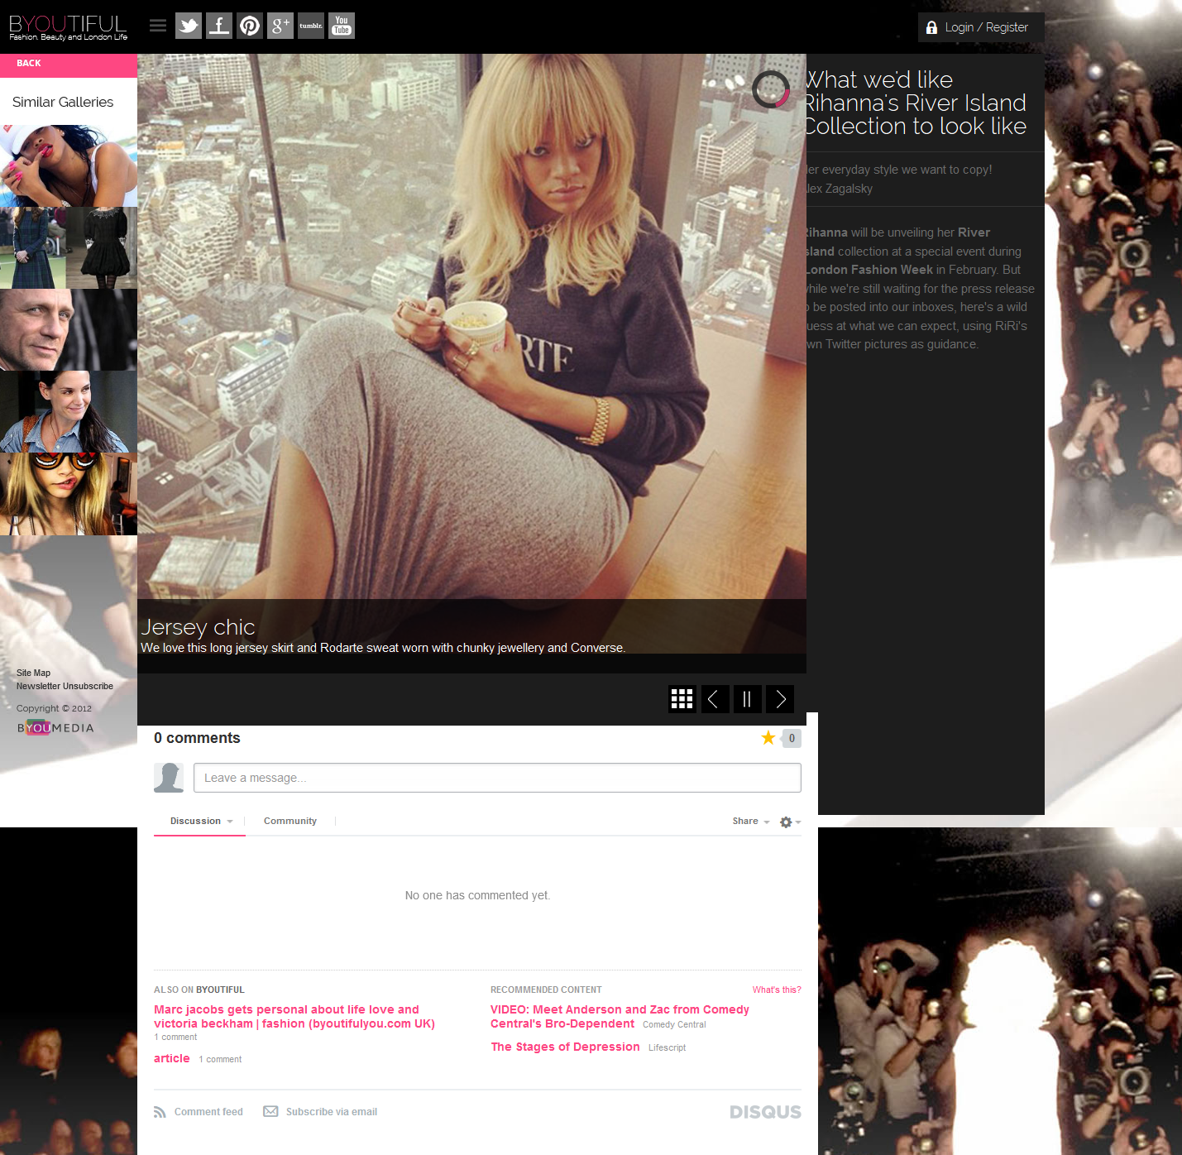The image size is (1182, 1155).
Task: Open the hamburger menu icon
Action: (x=158, y=26)
